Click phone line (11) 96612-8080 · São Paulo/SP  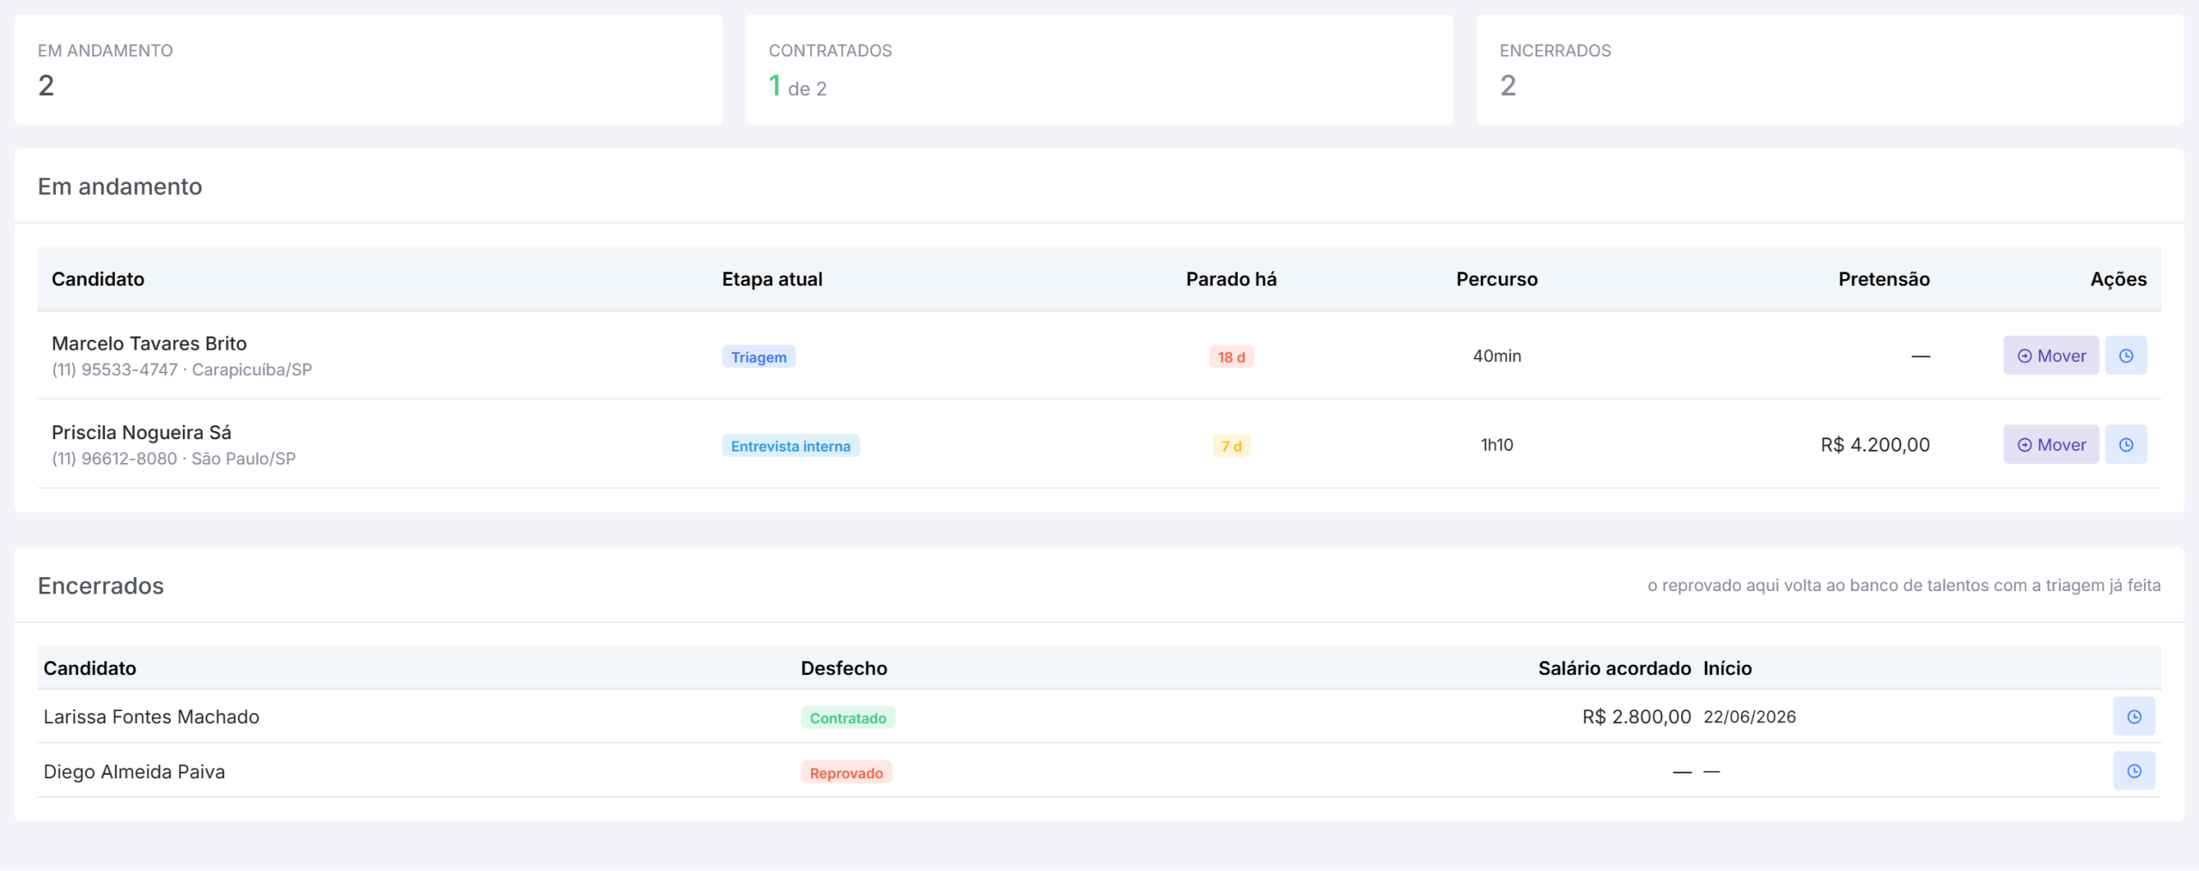point(174,459)
